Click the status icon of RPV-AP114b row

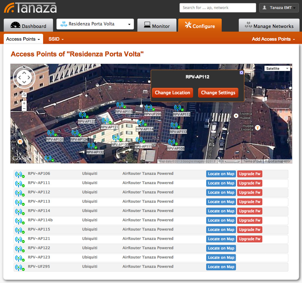pos(20,221)
